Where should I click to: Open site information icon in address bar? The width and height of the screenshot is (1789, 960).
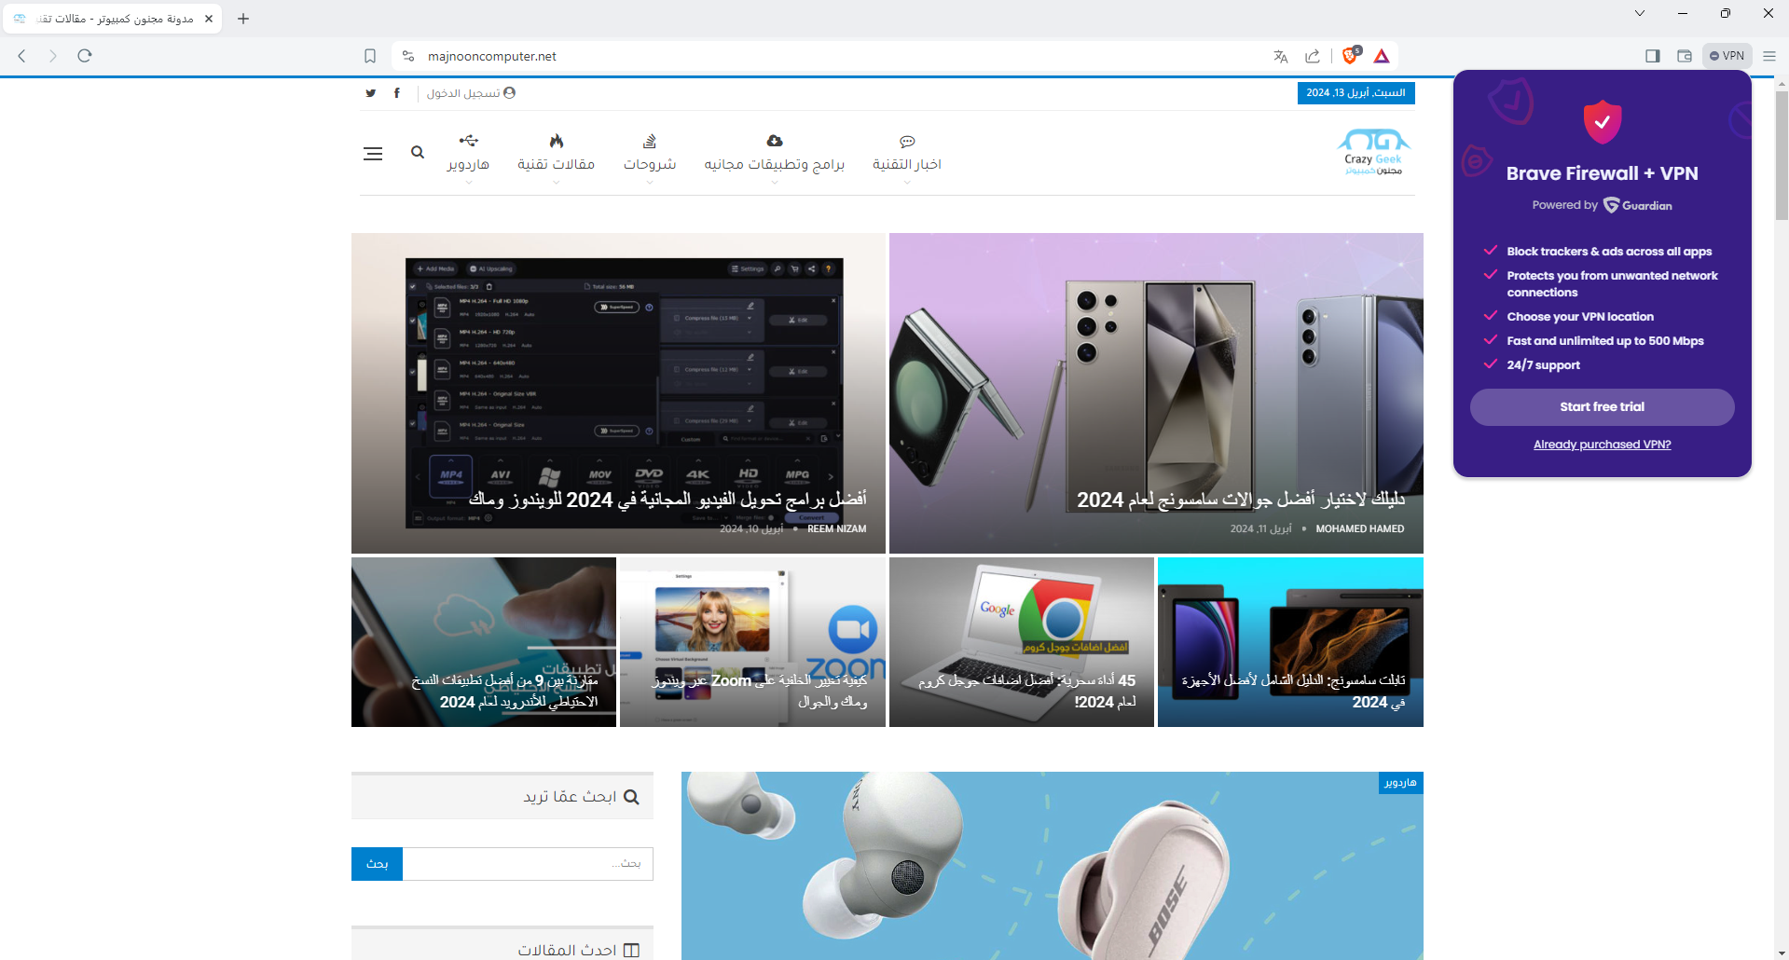click(408, 56)
